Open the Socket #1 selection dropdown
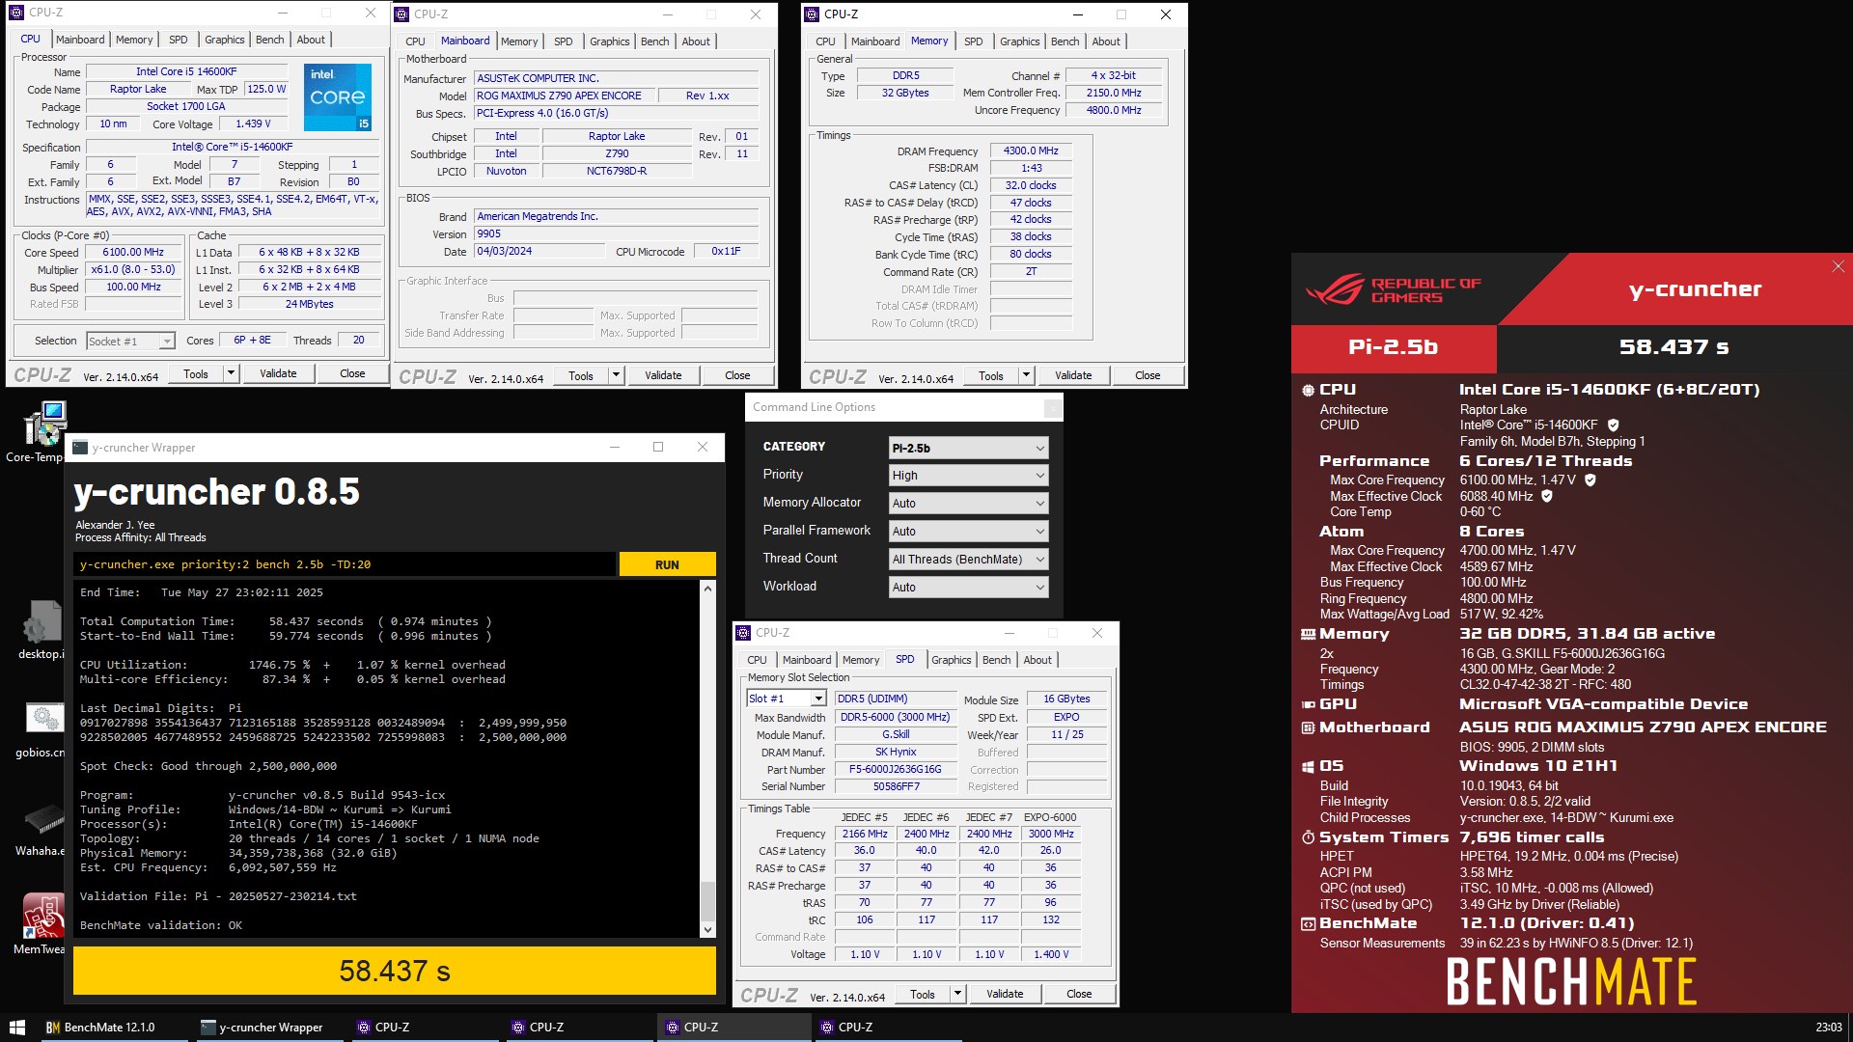The height and width of the screenshot is (1042, 1853). point(130,341)
